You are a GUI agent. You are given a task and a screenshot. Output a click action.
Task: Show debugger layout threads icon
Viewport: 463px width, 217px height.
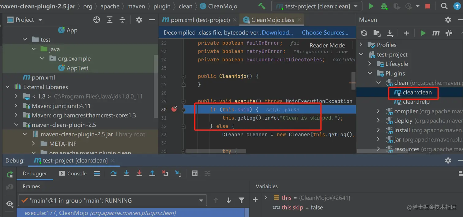(x=97, y=174)
